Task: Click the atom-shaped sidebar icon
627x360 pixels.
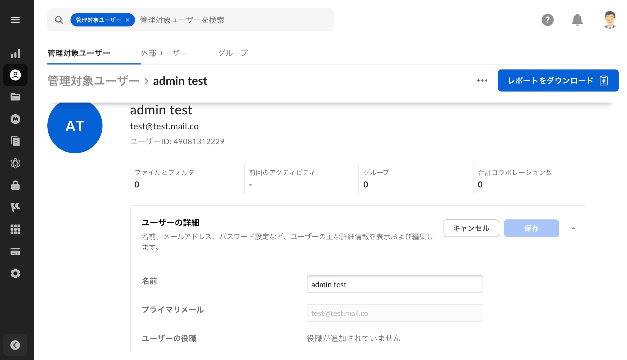Action: click(x=15, y=163)
